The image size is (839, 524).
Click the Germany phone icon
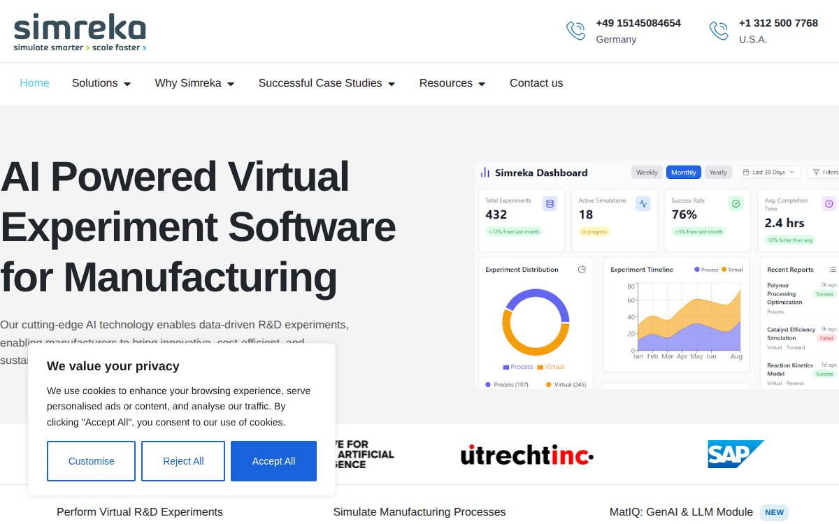[x=576, y=31]
